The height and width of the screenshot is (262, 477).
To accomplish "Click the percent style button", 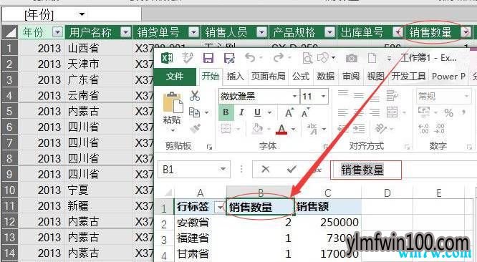I will 448,113.
